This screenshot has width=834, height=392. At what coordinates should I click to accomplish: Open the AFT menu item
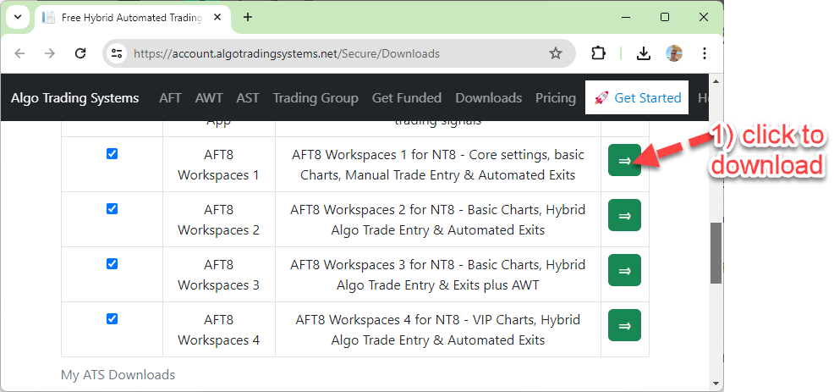[170, 98]
